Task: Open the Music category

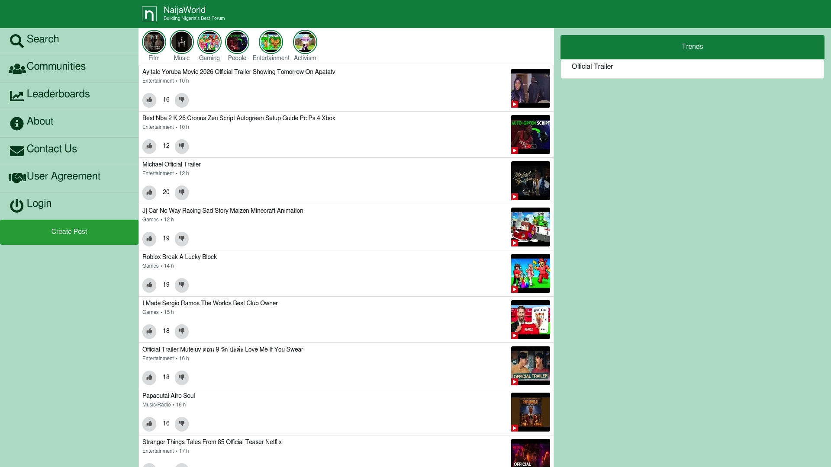Action: pyautogui.click(x=182, y=42)
